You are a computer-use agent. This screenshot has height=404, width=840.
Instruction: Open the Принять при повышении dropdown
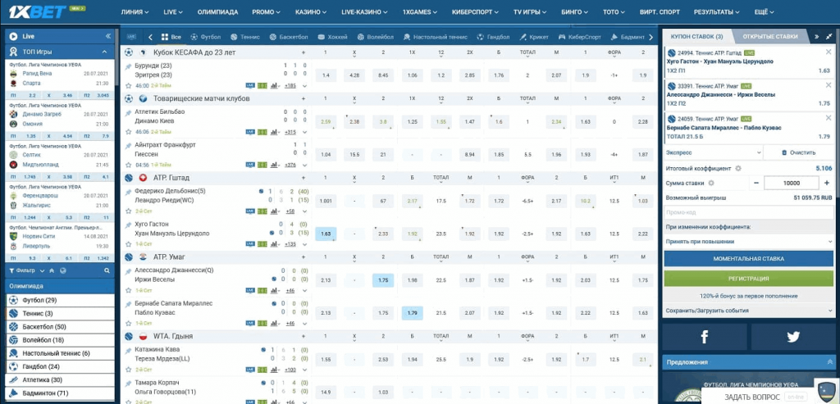[749, 242]
